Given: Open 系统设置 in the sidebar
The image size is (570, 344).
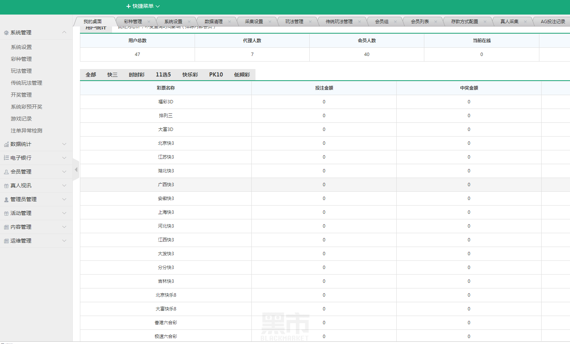Looking at the screenshot, I should pyautogui.click(x=21, y=47).
